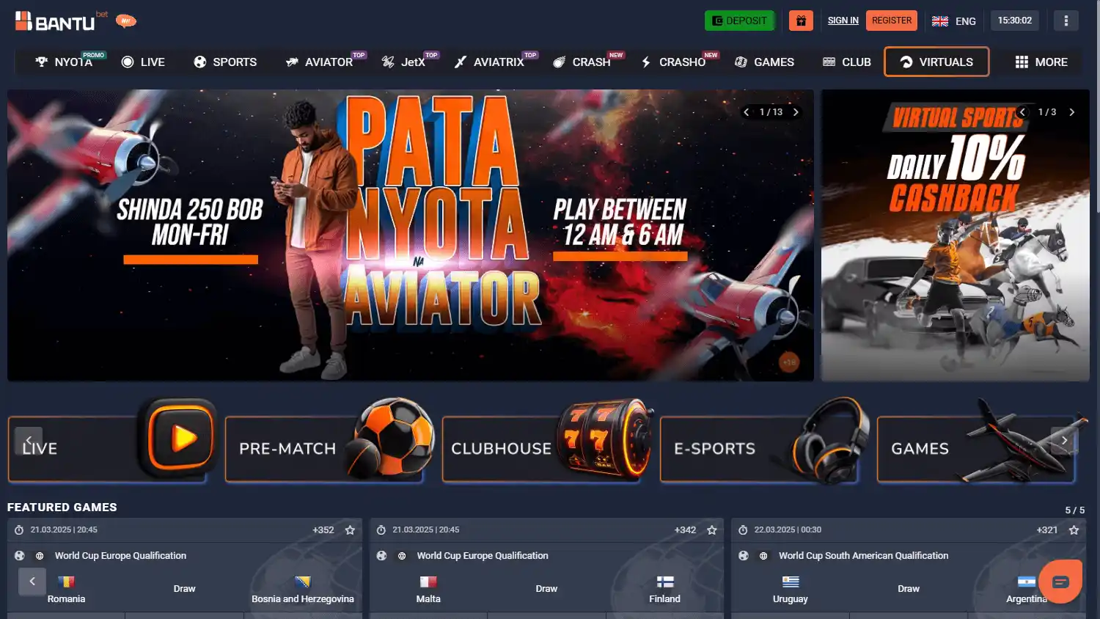
Task: Open +352 more markets link
Action: (323, 530)
